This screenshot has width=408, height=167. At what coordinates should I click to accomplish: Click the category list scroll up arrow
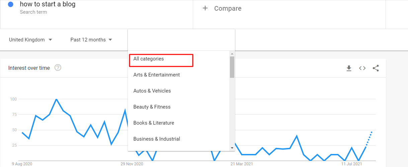click(232, 53)
